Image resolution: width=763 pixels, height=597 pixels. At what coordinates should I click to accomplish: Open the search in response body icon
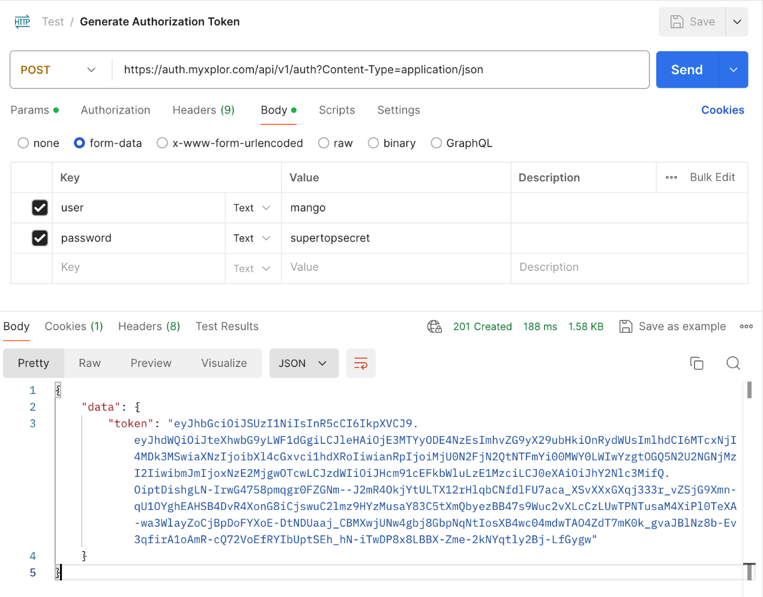(x=733, y=363)
